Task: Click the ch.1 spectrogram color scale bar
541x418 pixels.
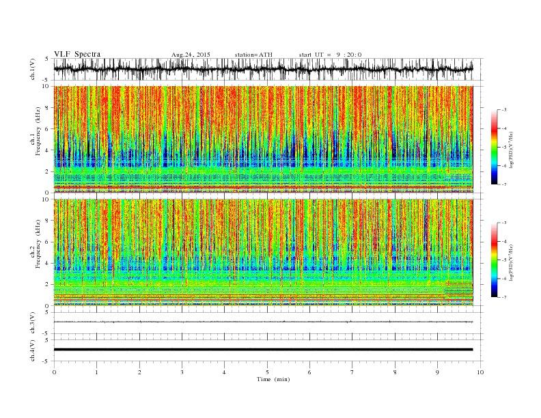Action: point(494,147)
